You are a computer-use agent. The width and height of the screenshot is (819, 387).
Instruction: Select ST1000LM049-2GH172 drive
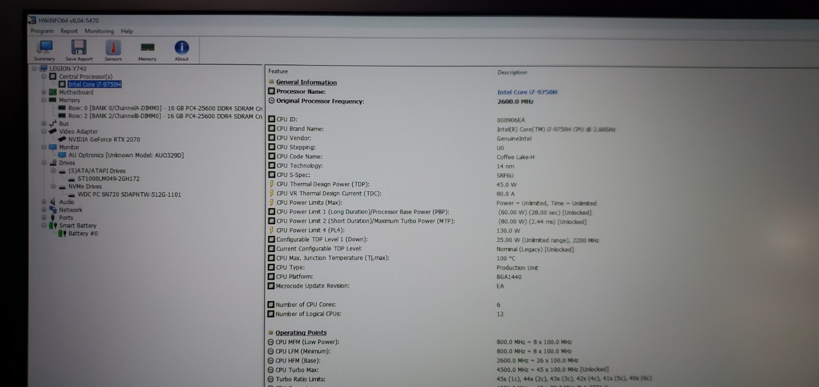(109, 179)
